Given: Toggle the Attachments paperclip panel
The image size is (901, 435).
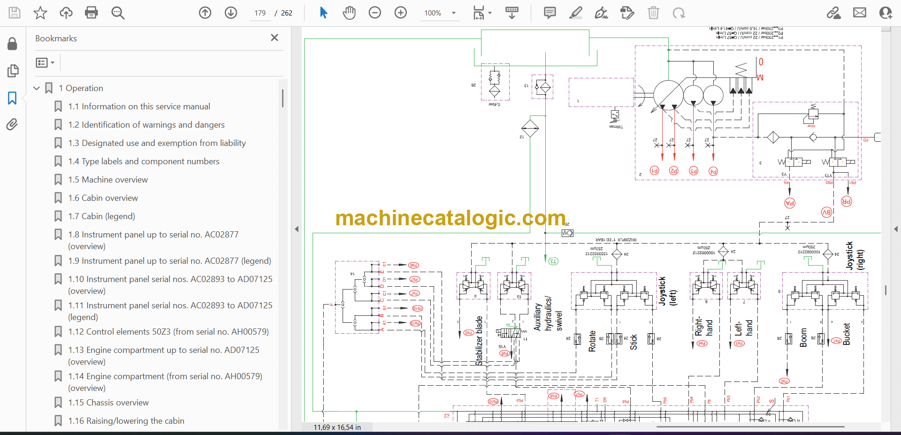Looking at the screenshot, I should 12,124.
